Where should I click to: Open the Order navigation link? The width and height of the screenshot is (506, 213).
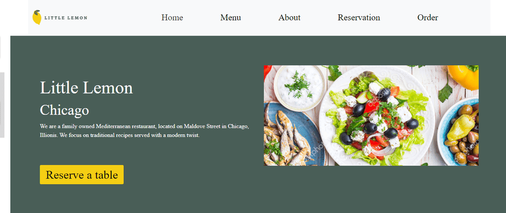coord(427,17)
